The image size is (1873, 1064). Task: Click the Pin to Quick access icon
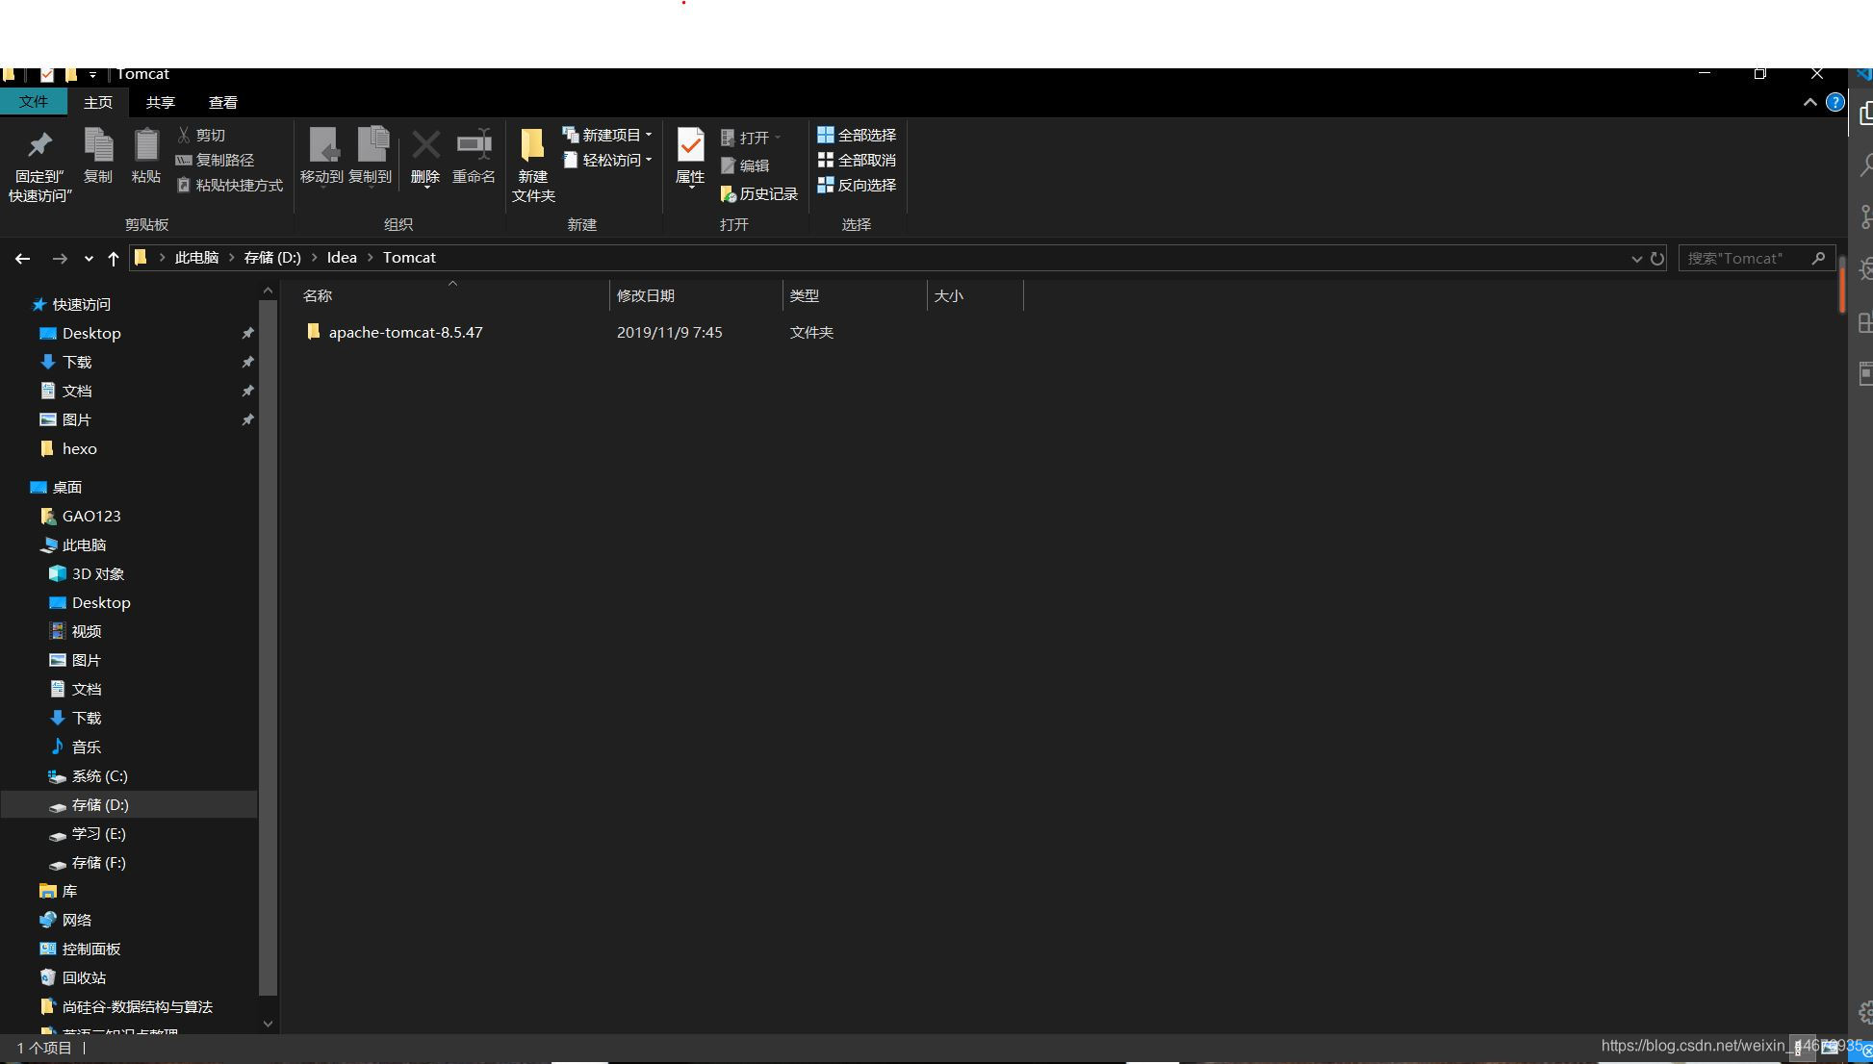coord(39,145)
